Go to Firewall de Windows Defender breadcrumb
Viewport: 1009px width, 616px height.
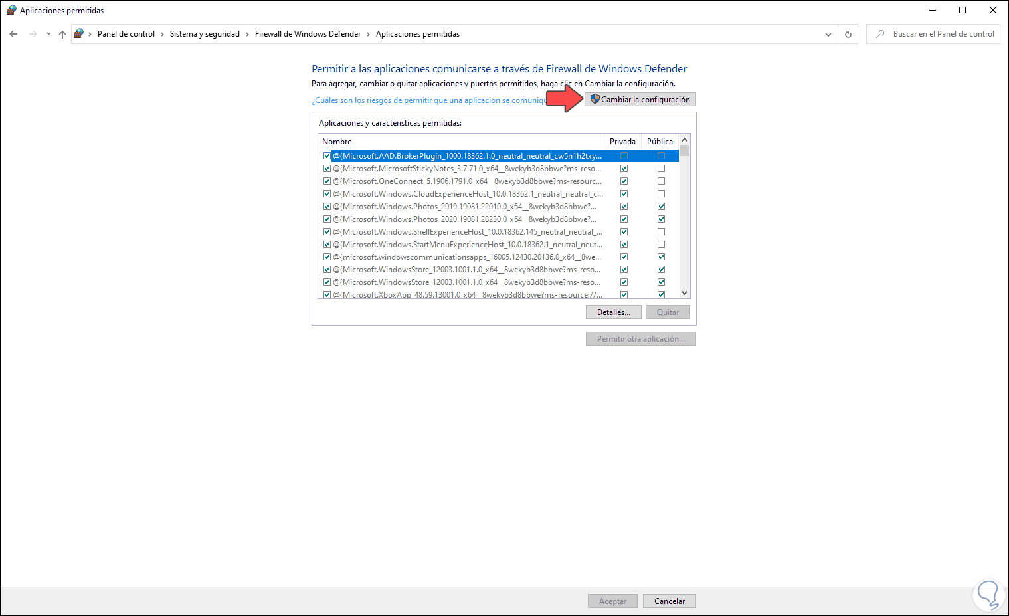click(308, 34)
